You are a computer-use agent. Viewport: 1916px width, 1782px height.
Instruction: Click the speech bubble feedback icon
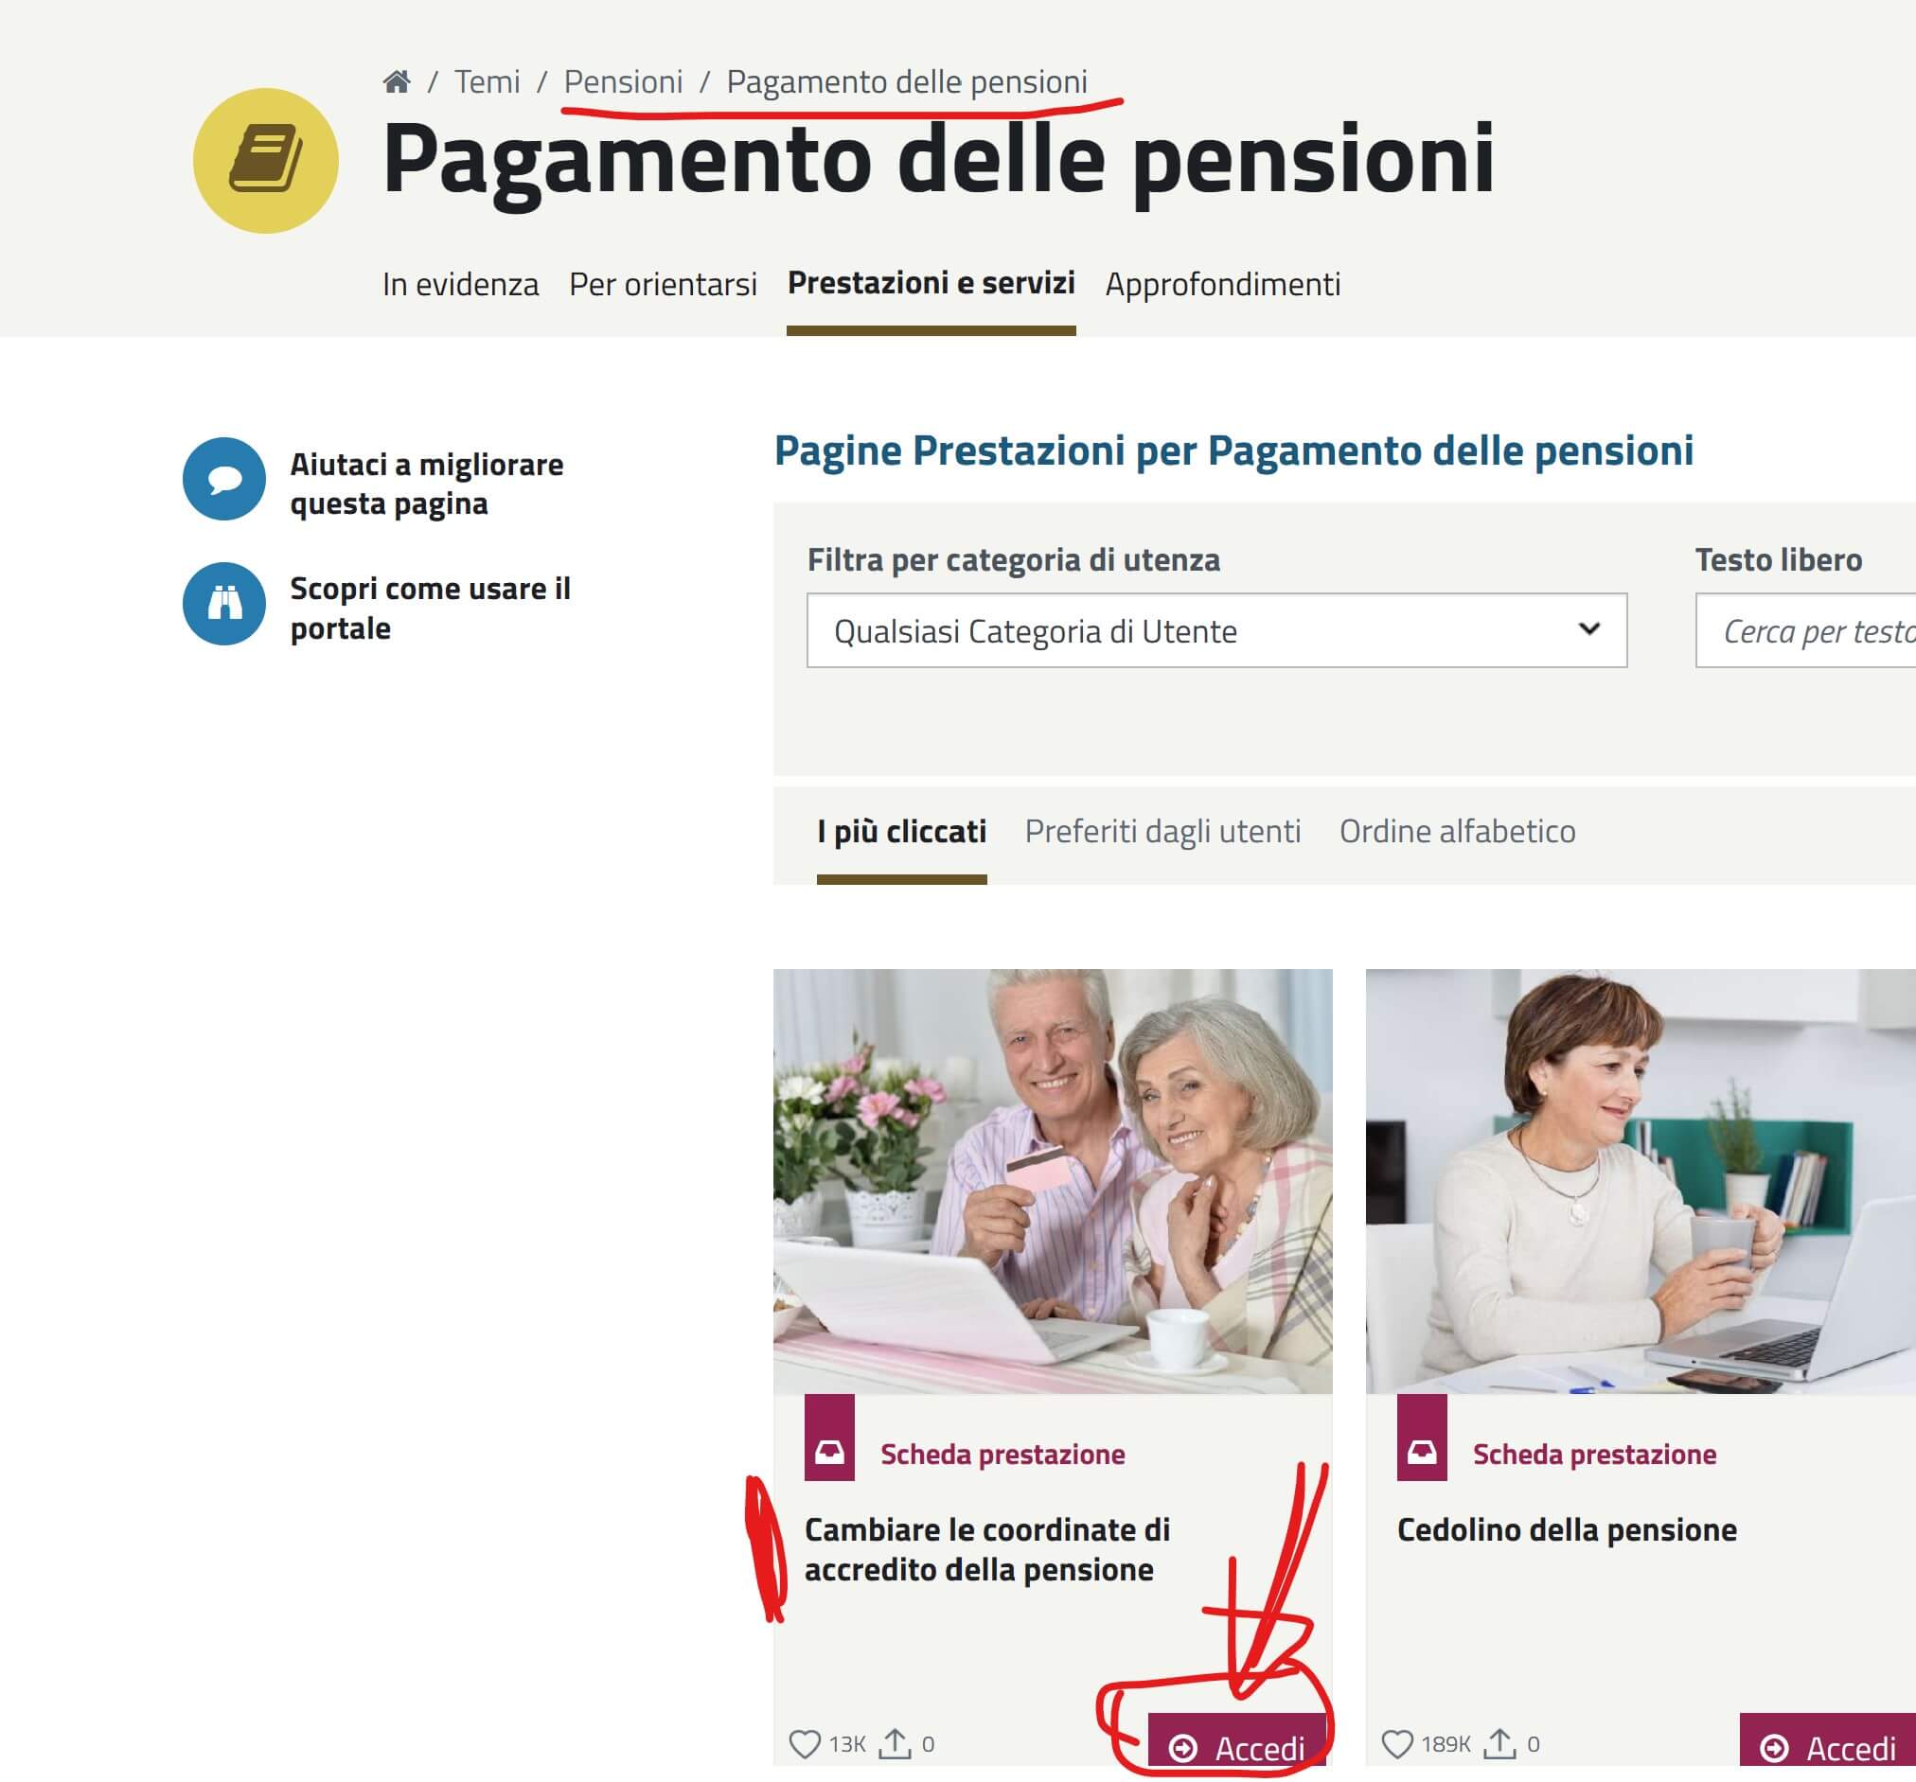pos(224,479)
